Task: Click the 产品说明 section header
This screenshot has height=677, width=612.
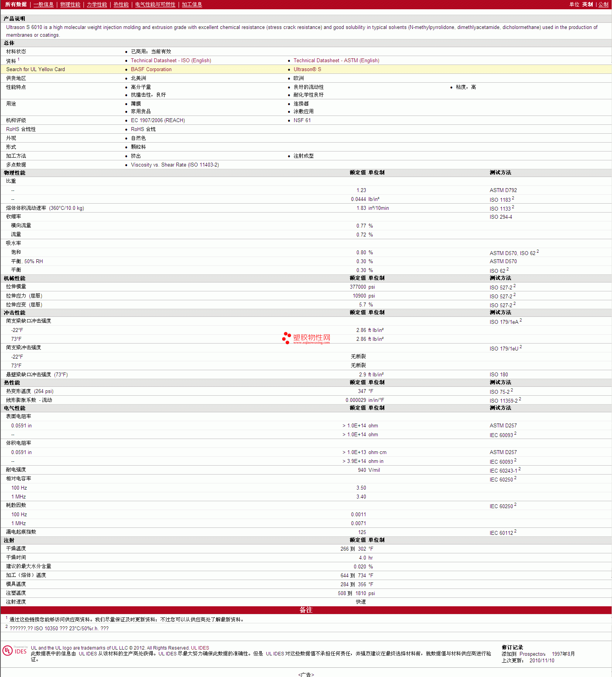Action: tap(14, 19)
